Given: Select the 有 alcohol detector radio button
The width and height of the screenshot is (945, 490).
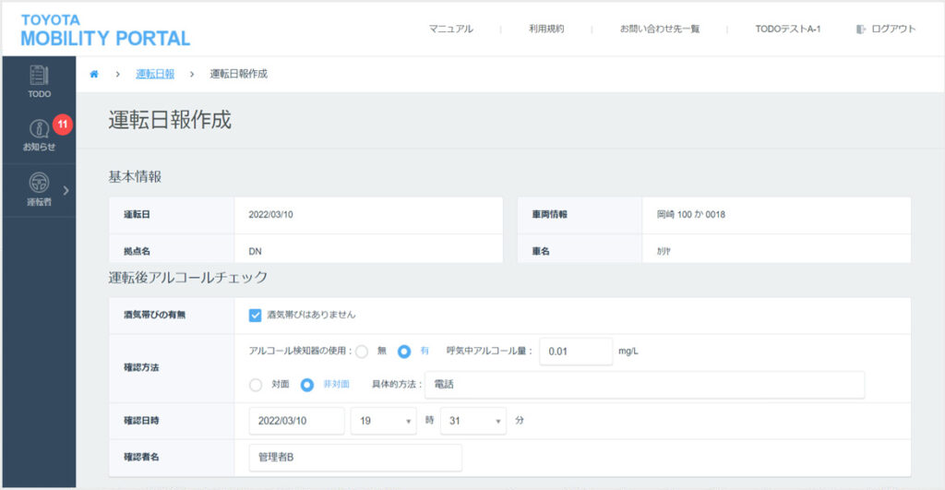Looking at the screenshot, I should [404, 352].
